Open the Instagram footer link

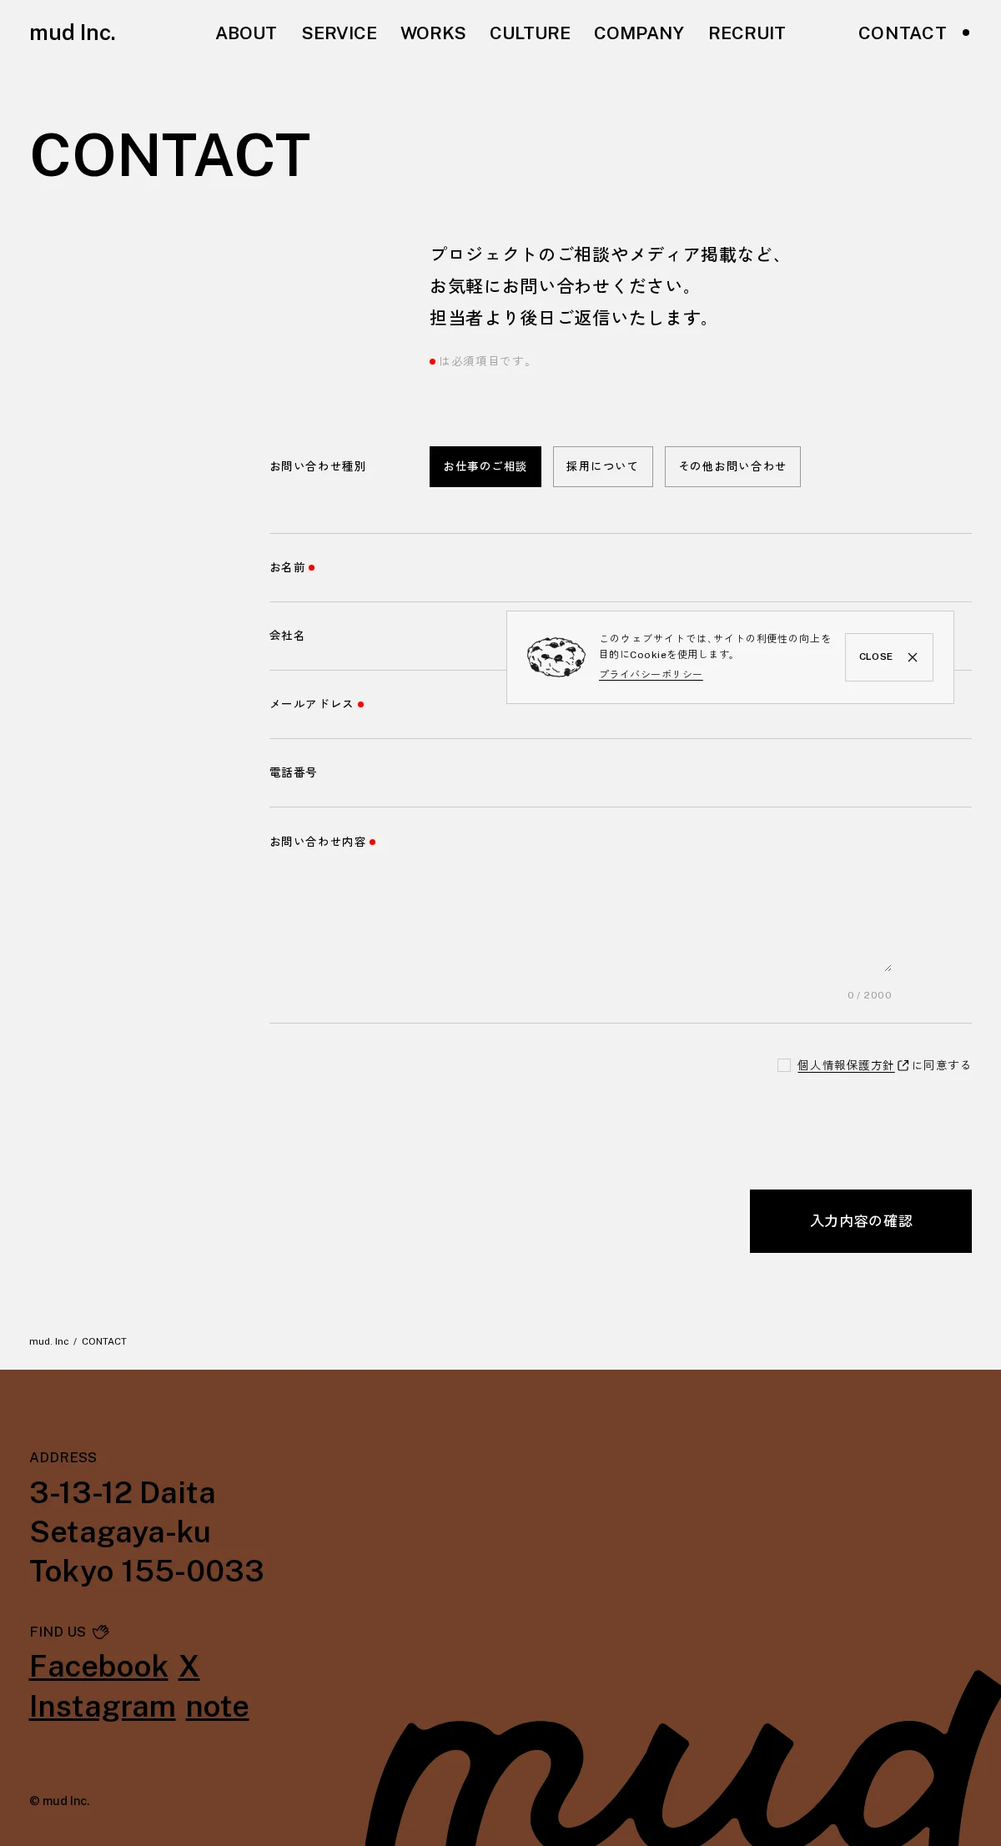tap(103, 1707)
